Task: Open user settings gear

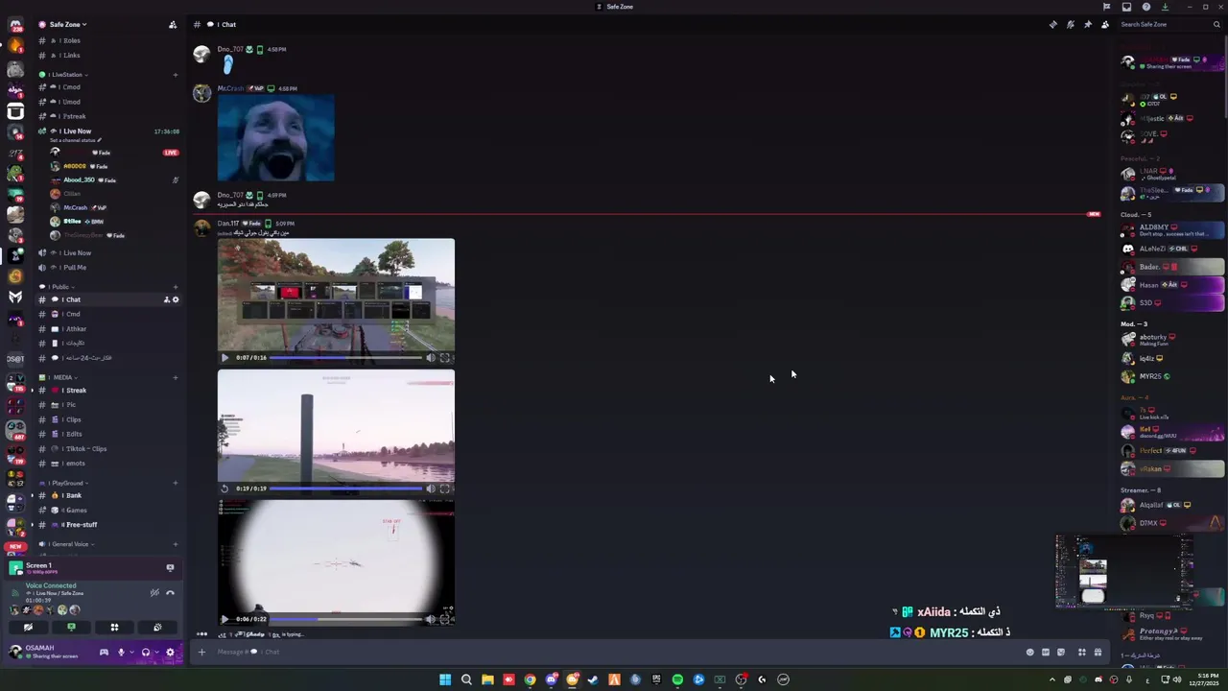Action: pyautogui.click(x=170, y=653)
